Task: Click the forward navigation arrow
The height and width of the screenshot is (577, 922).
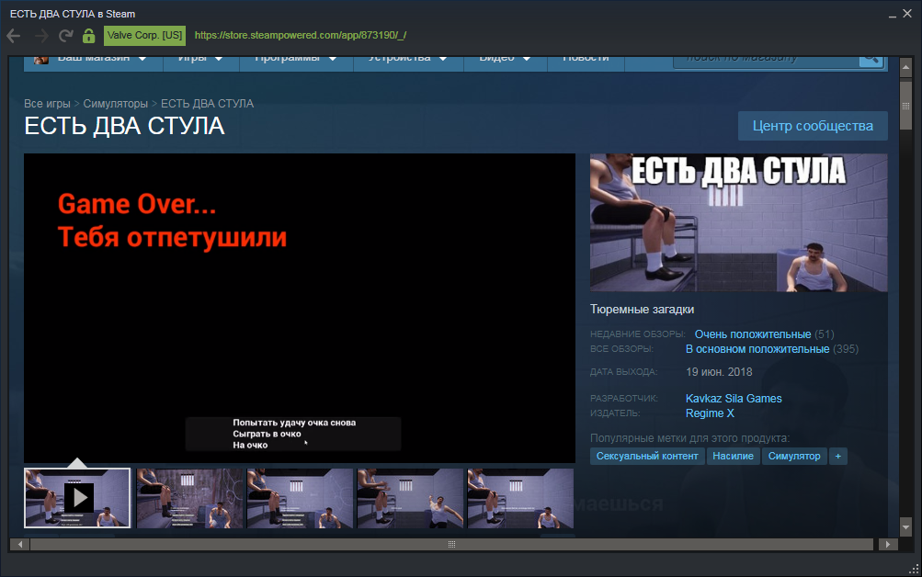Action: click(x=41, y=36)
